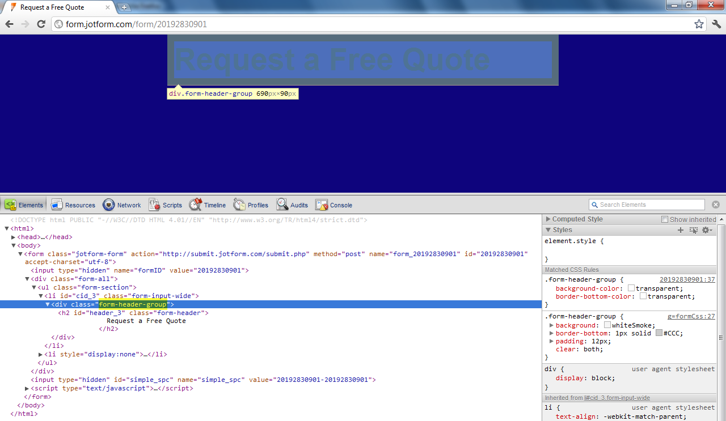Collapse the div form-all node
The image size is (726, 421).
[x=27, y=279]
